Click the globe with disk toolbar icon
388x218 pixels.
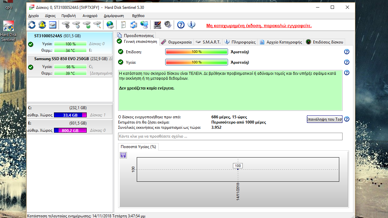click(110, 25)
